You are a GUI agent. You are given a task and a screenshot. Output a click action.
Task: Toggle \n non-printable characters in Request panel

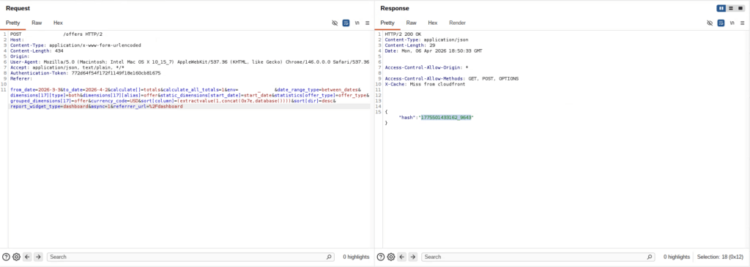[x=357, y=23]
